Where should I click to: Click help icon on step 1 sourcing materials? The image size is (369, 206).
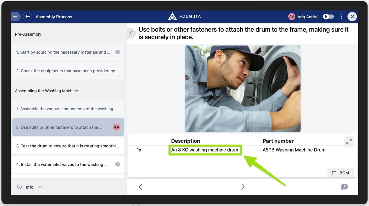click(x=118, y=52)
